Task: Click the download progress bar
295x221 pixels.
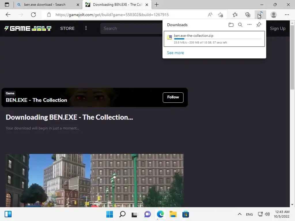Action: tap(218, 39)
